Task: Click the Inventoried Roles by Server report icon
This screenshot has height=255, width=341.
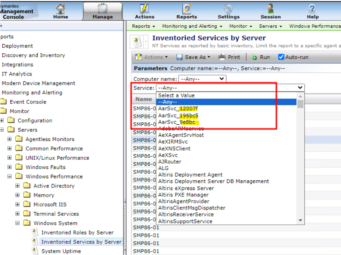Action: click(x=35, y=232)
